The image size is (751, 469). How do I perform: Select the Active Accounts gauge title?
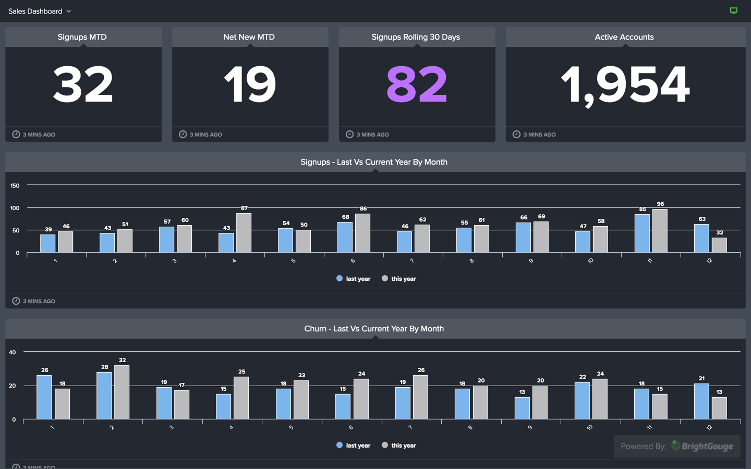(624, 37)
